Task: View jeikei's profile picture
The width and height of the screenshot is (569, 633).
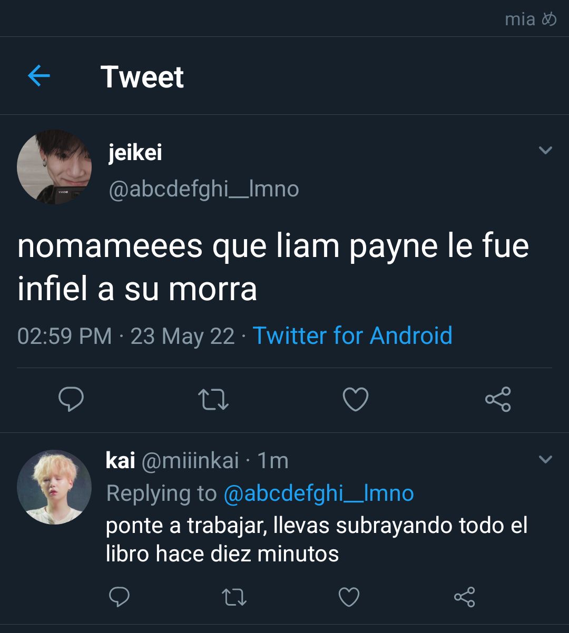Action: point(54,166)
